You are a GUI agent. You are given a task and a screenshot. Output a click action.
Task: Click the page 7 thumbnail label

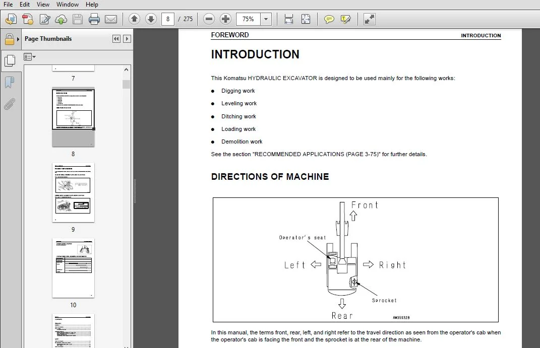(x=73, y=79)
